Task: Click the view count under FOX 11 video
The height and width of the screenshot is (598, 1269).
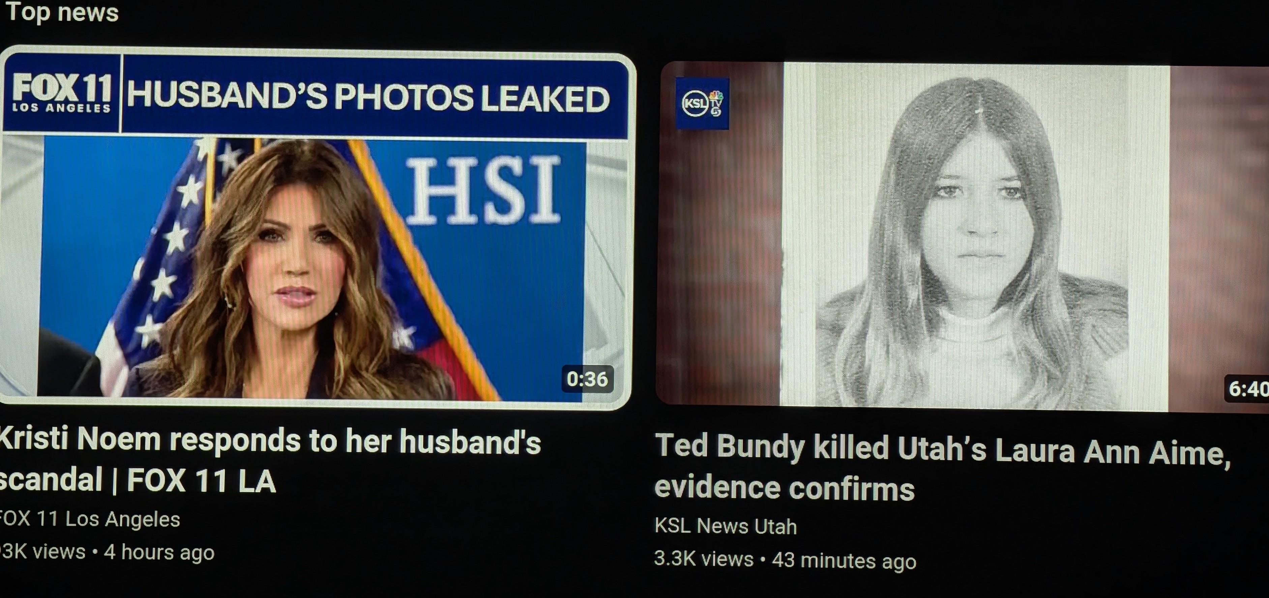Action: click(x=43, y=552)
